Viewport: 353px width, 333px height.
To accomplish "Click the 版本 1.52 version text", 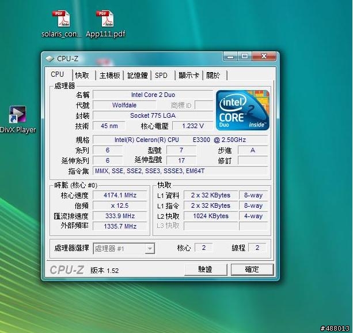I will [x=104, y=271].
